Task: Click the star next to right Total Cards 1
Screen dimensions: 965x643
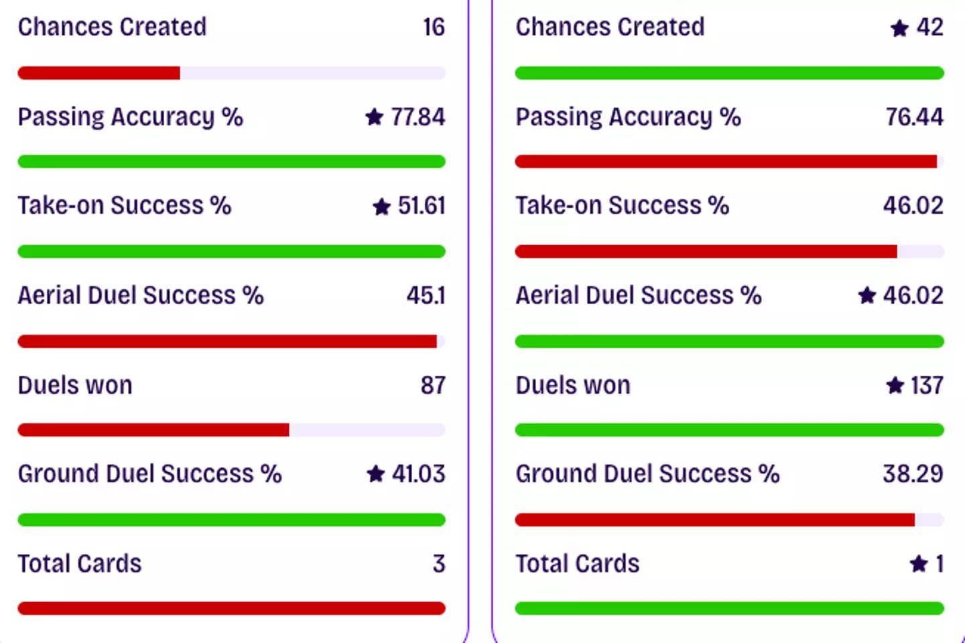Action: (918, 564)
